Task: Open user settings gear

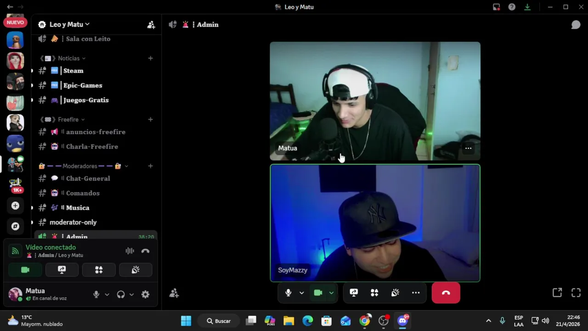Action: [x=145, y=295]
